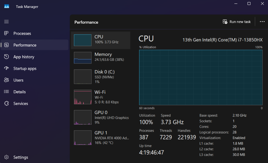Click the Processes grid icon
The image size is (268, 163).
[6, 33]
